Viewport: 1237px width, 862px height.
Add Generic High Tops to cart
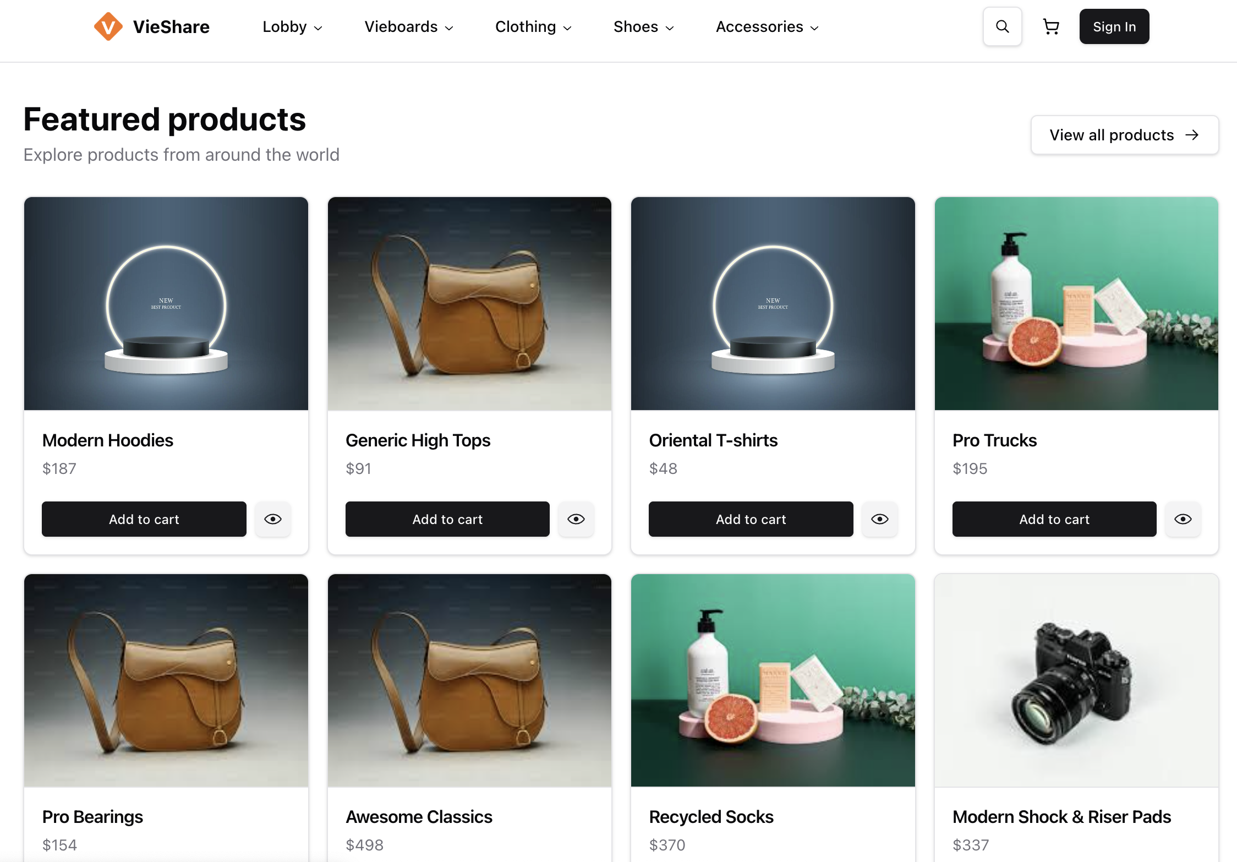click(447, 519)
